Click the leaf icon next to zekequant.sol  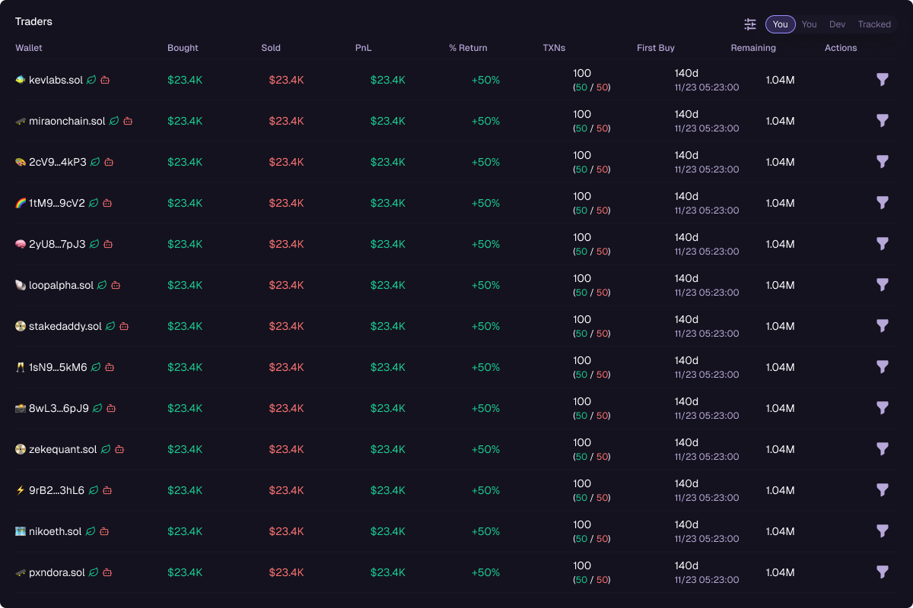point(106,449)
